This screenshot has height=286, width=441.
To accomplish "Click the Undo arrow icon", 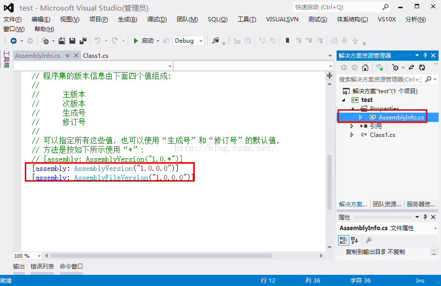I will tap(97, 41).
